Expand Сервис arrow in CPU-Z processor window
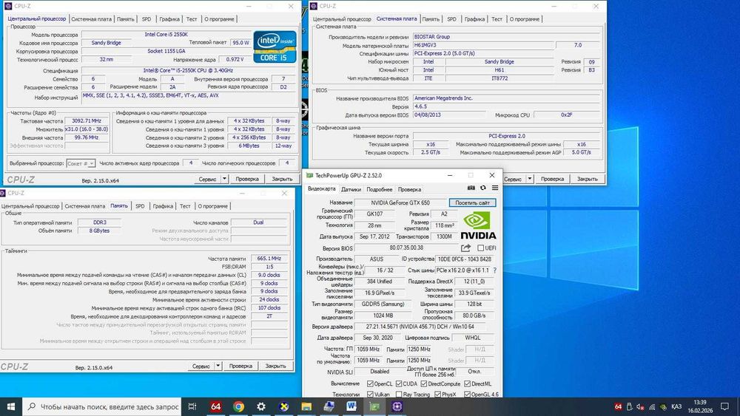The image size is (740, 416). coord(225,179)
